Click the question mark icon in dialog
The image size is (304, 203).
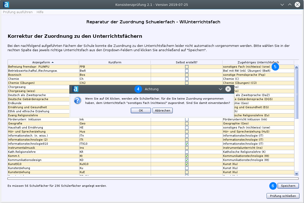point(77,101)
